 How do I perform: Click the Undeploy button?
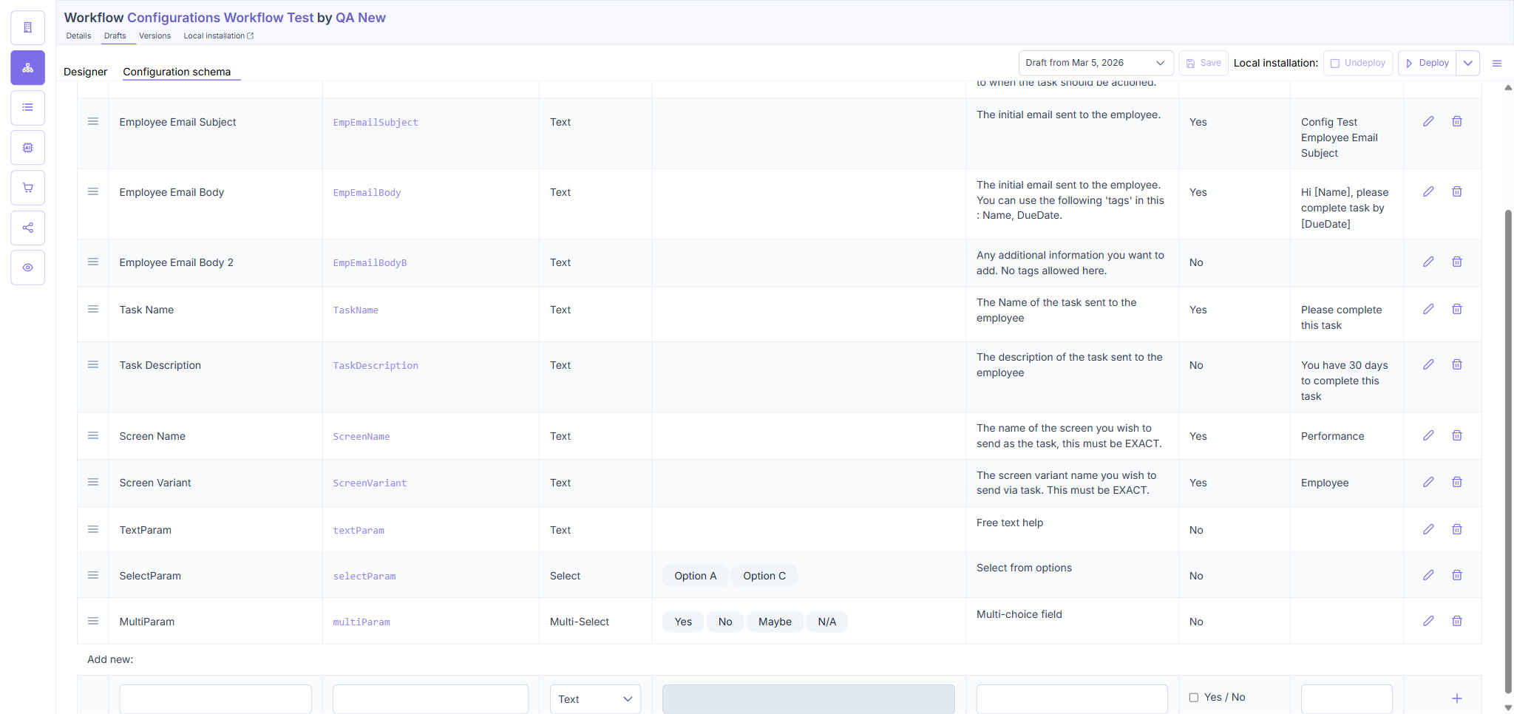1358,63
